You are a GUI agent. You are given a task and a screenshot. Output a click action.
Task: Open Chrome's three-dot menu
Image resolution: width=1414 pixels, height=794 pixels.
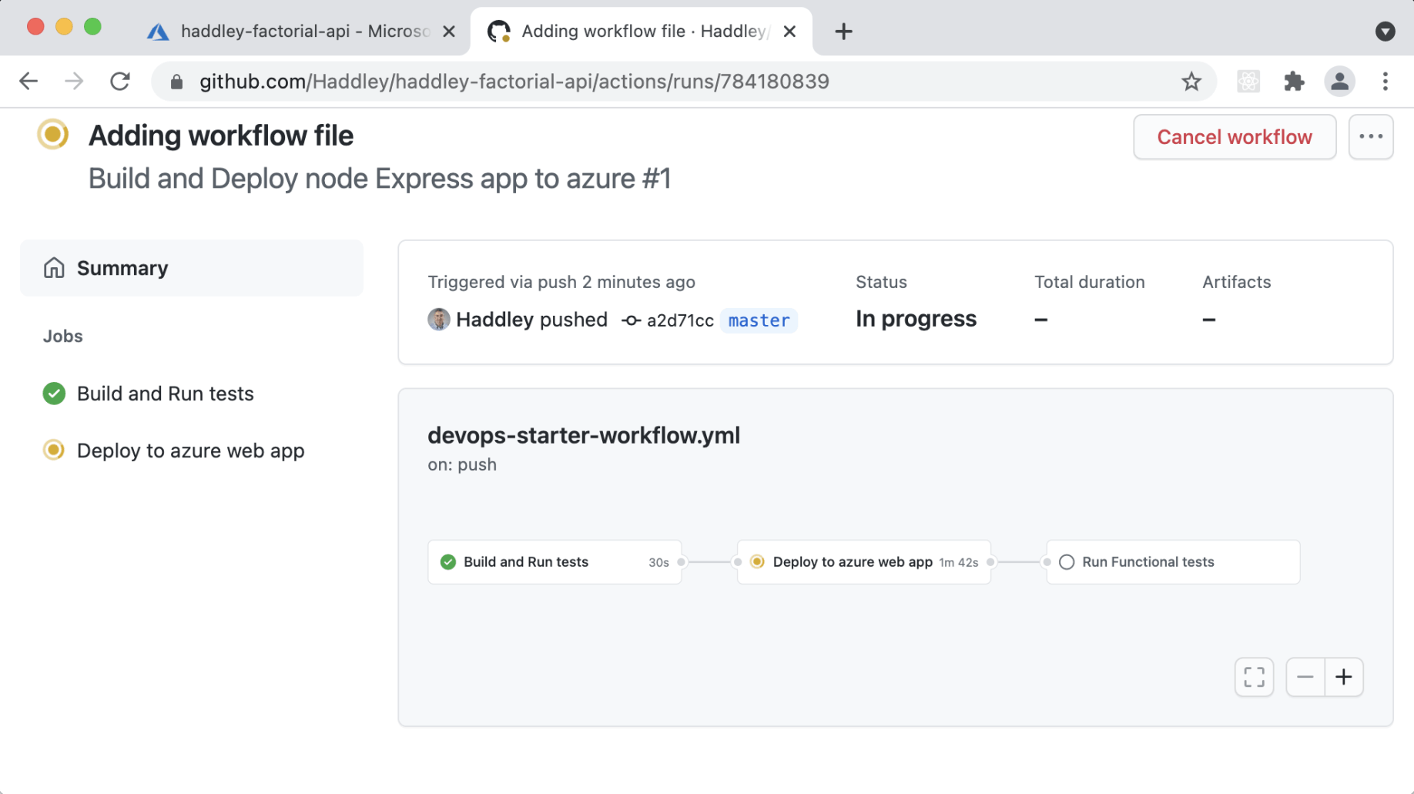tap(1385, 82)
